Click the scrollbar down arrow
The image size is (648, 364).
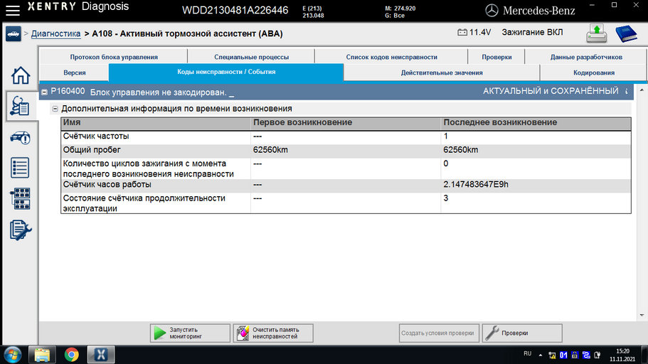coord(642,315)
